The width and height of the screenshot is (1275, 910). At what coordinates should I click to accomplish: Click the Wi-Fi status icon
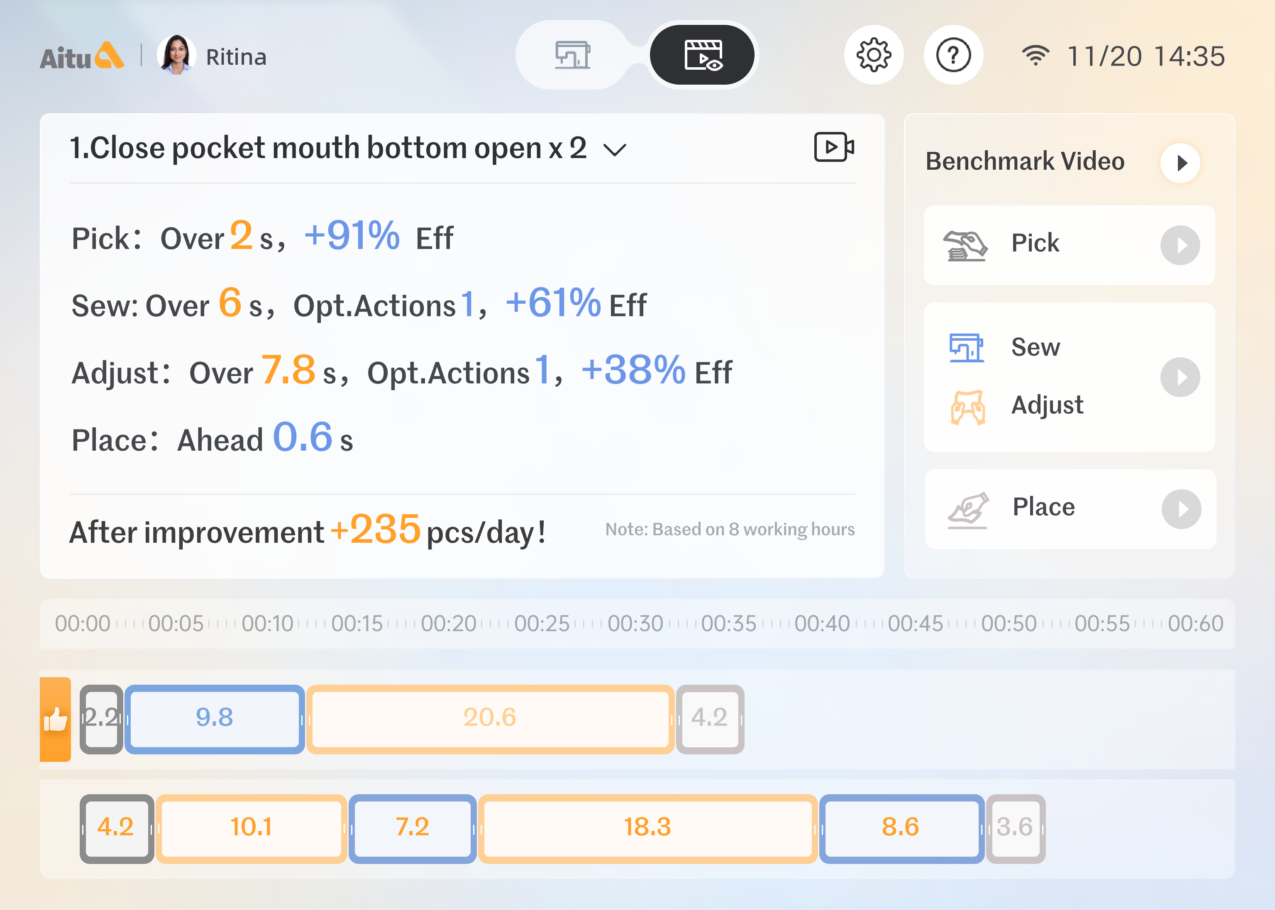[1035, 56]
